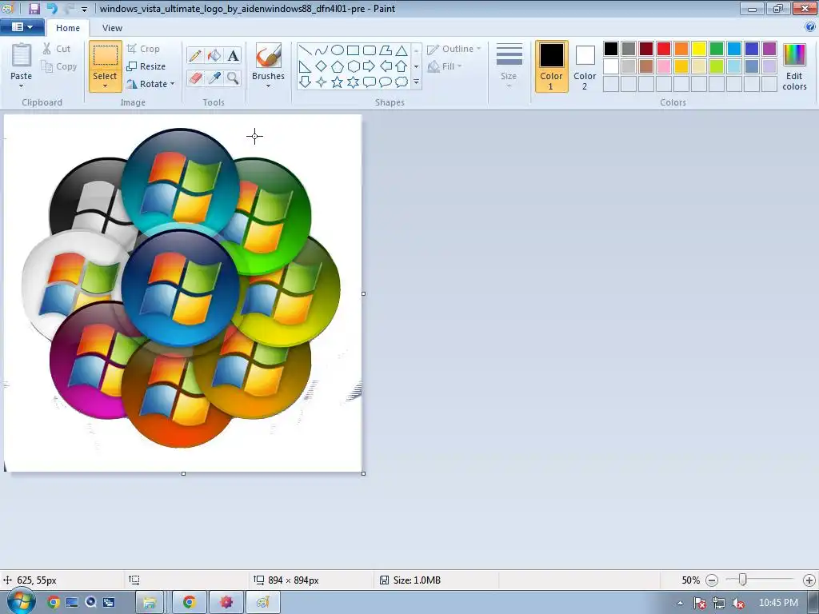Select the Eraser tool
This screenshot has height=614, width=819.
[195, 78]
